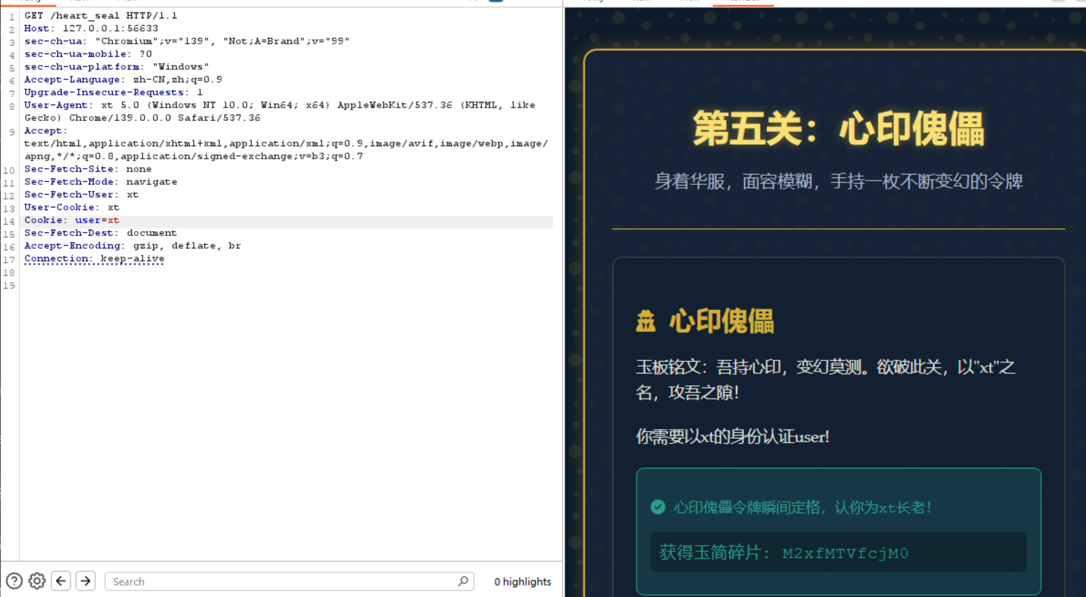This screenshot has width=1086, height=597.
Task: Open the help icon beside the search bar
Action: point(14,581)
